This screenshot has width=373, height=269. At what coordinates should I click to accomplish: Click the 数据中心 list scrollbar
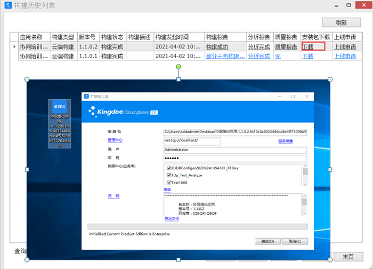point(305,175)
